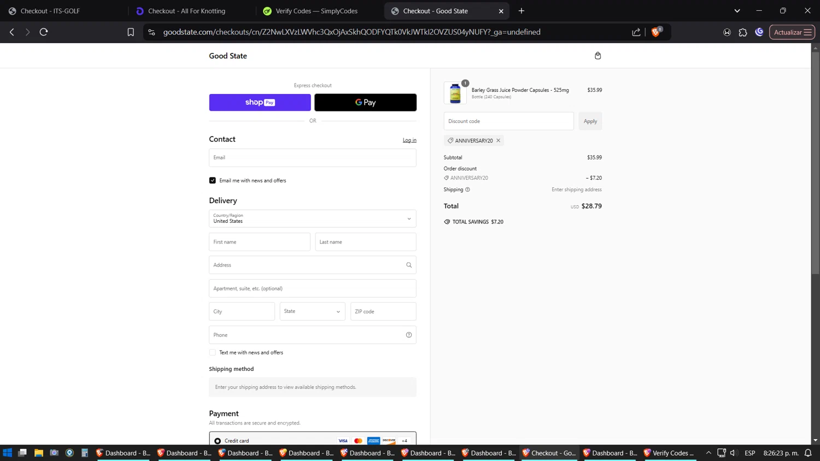The height and width of the screenshot is (461, 820).
Task: Click the taskbar clock 8:26:23 p. m.
Action: tap(781, 453)
